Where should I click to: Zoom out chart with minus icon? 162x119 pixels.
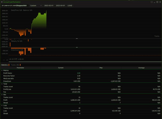click(x=4, y=60)
